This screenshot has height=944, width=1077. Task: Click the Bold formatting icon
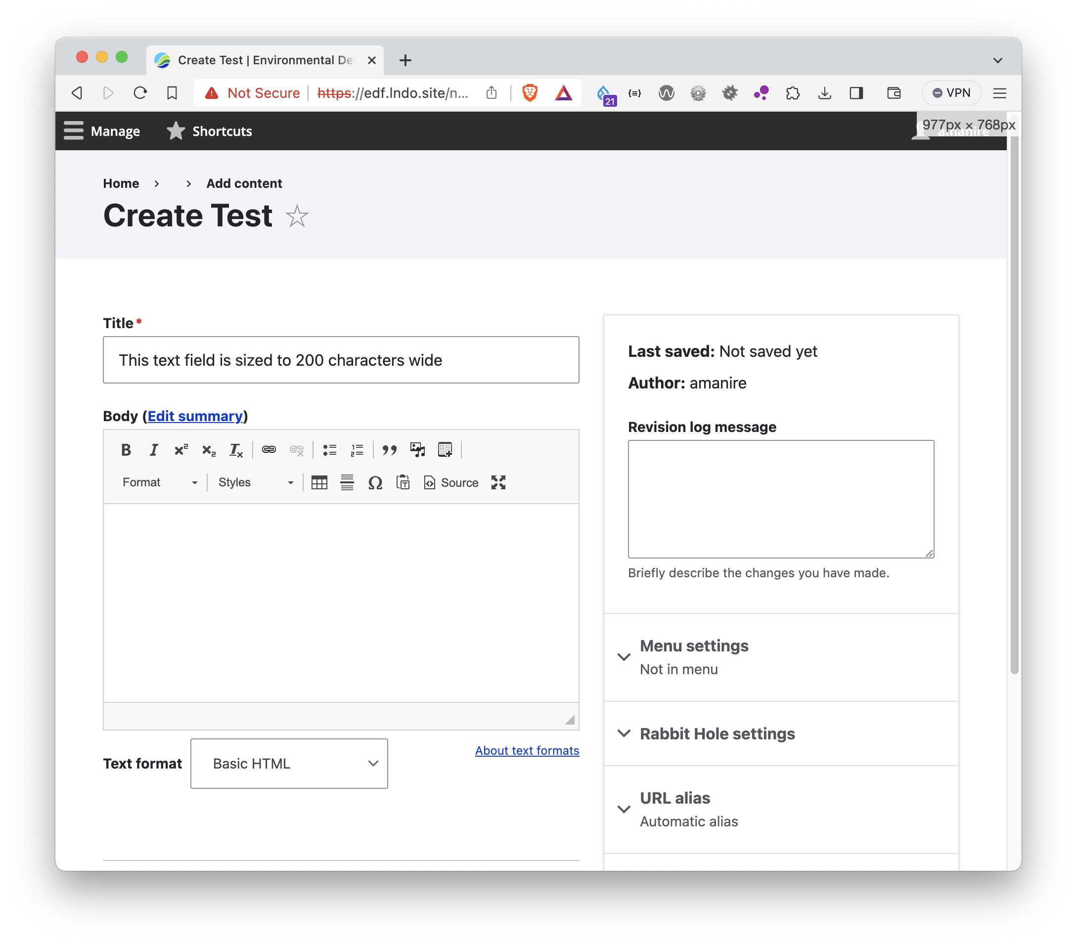click(x=127, y=450)
